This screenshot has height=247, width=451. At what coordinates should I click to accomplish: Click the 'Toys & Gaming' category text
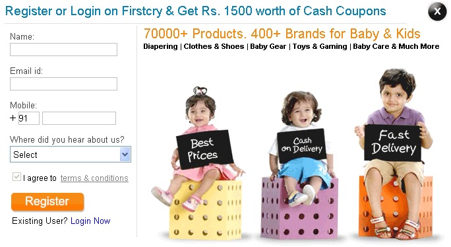320,46
